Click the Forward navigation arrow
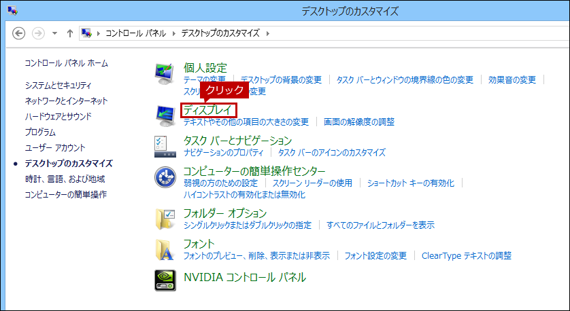The width and height of the screenshot is (570, 311). point(38,33)
